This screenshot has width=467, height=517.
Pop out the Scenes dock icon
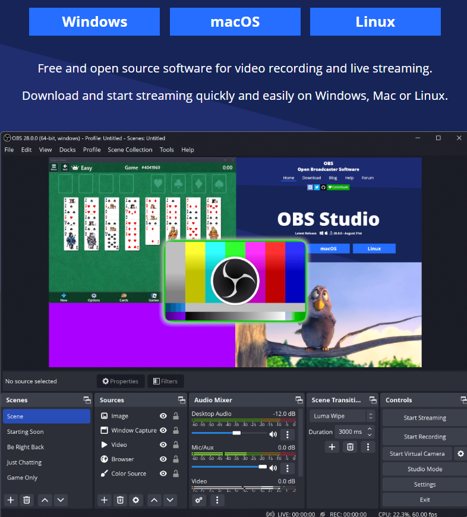pos(87,400)
